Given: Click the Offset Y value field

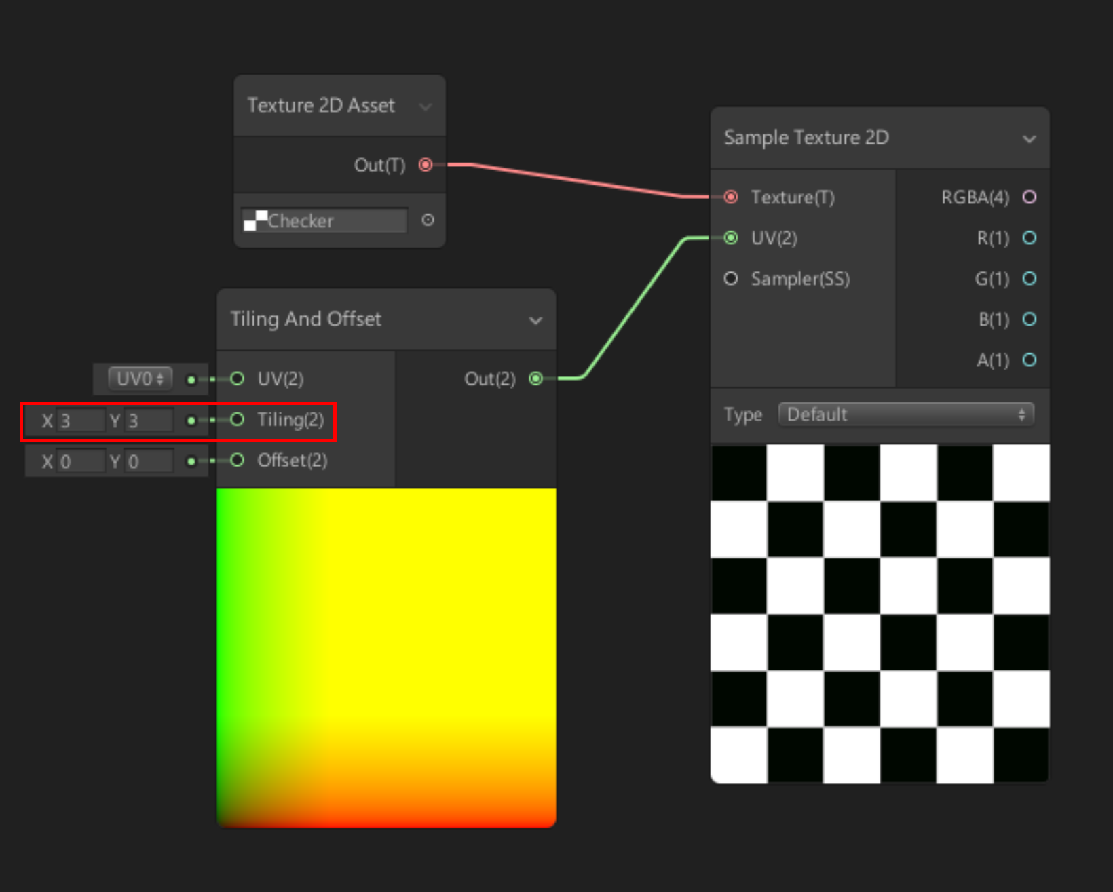Looking at the screenshot, I should pyautogui.click(x=149, y=462).
